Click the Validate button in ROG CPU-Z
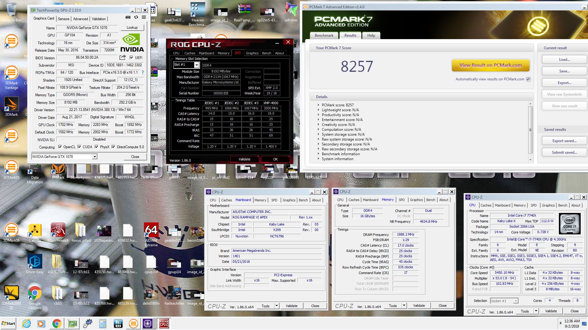Viewport: 588px width, 330px height. (x=244, y=159)
